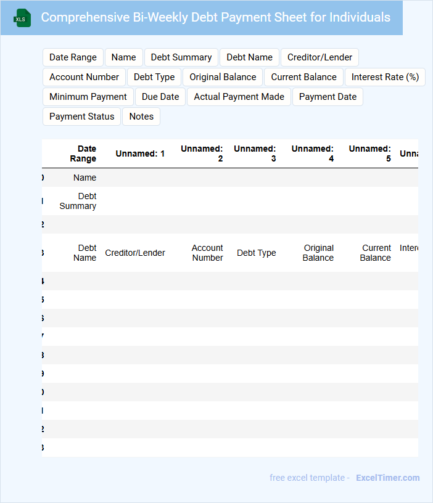Click the Actual Payment Made tag
The width and height of the screenshot is (433, 503).
(x=239, y=97)
